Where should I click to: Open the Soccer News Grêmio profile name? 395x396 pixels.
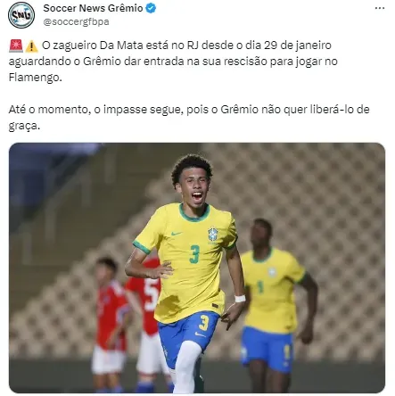[x=93, y=8]
